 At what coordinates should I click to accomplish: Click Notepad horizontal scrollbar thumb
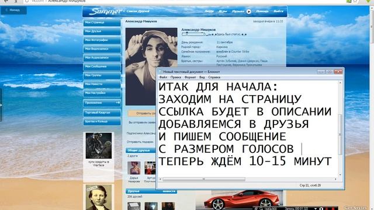point(204,179)
